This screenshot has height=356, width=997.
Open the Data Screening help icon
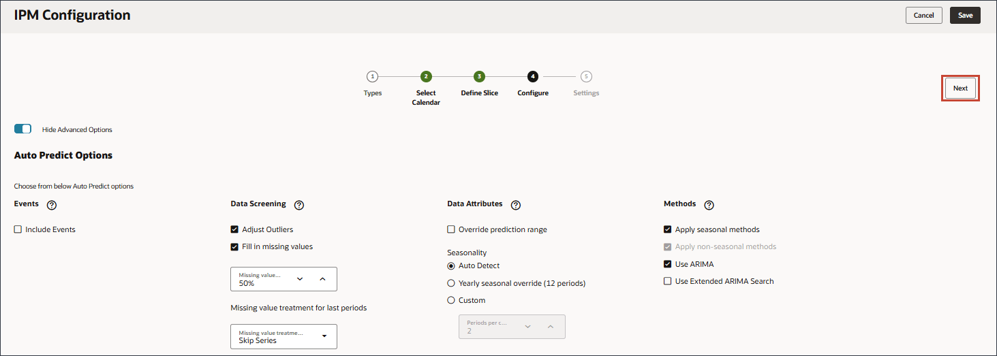point(298,205)
